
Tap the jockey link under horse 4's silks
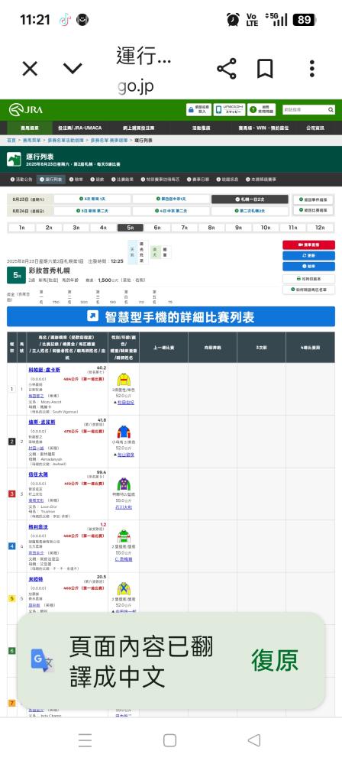pos(124,559)
